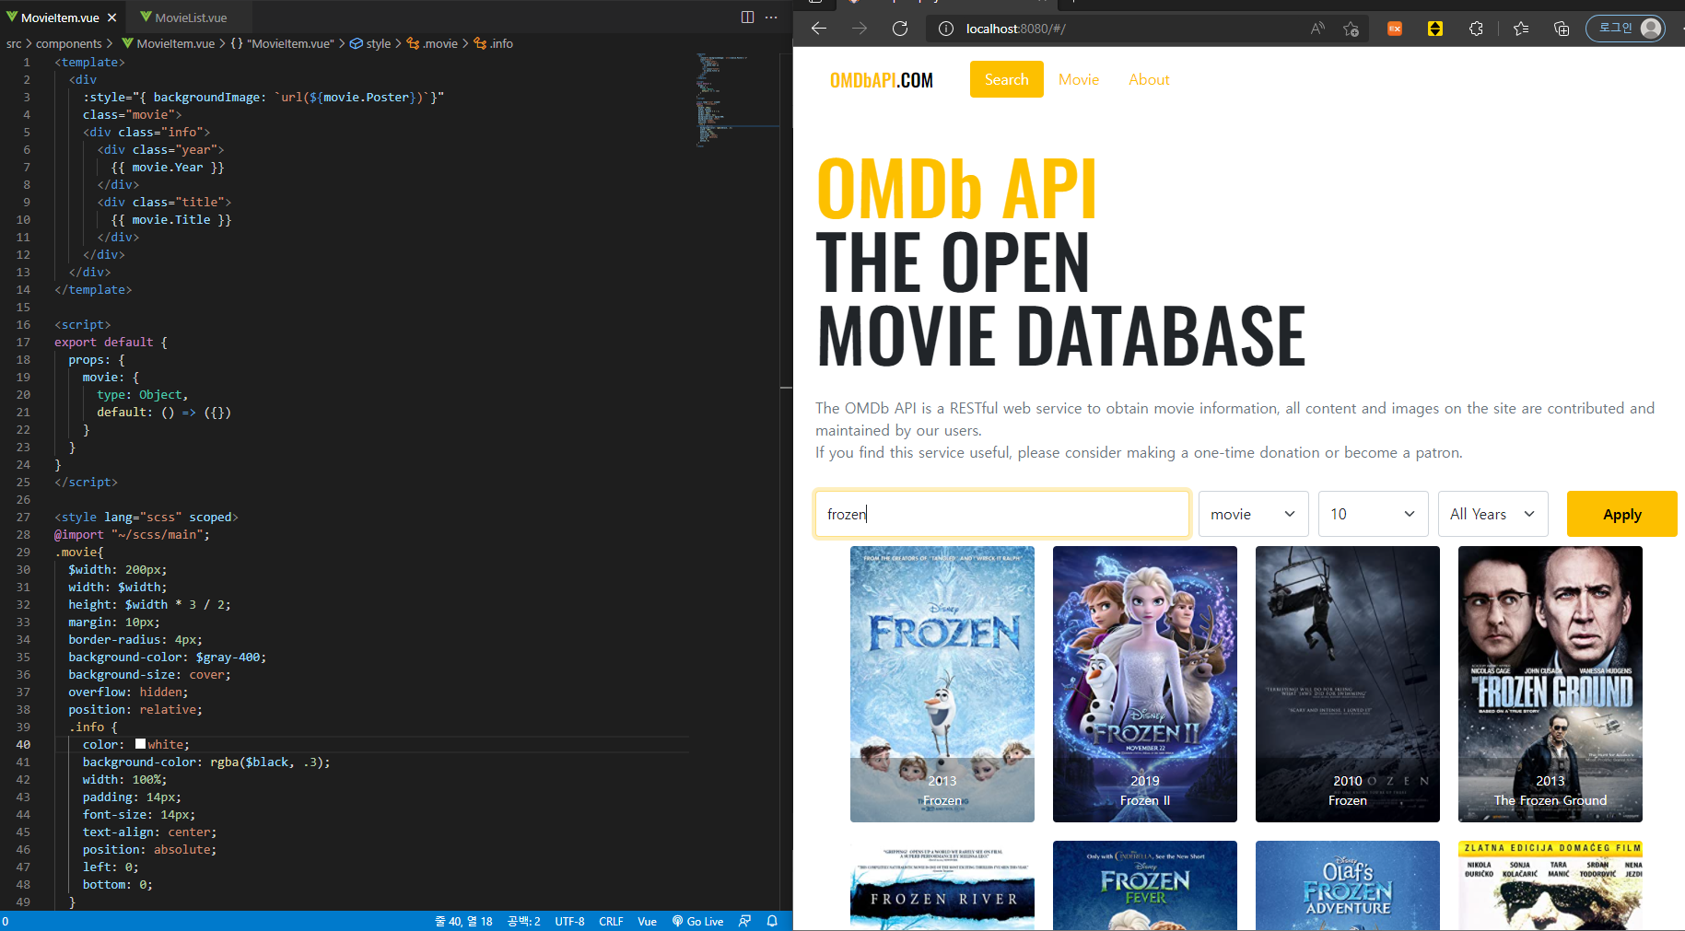Open the browser Extensions puzzle icon
The image size is (1685, 931).
[x=1476, y=29]
